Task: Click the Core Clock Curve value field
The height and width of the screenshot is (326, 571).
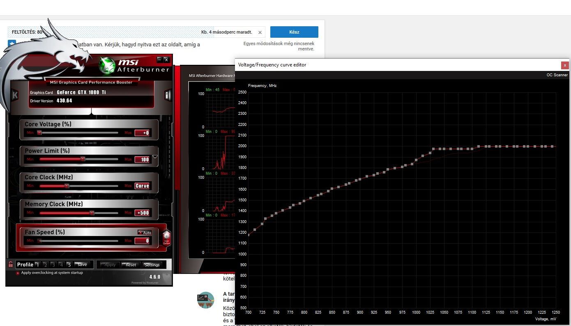Action: tap(143, 186)
